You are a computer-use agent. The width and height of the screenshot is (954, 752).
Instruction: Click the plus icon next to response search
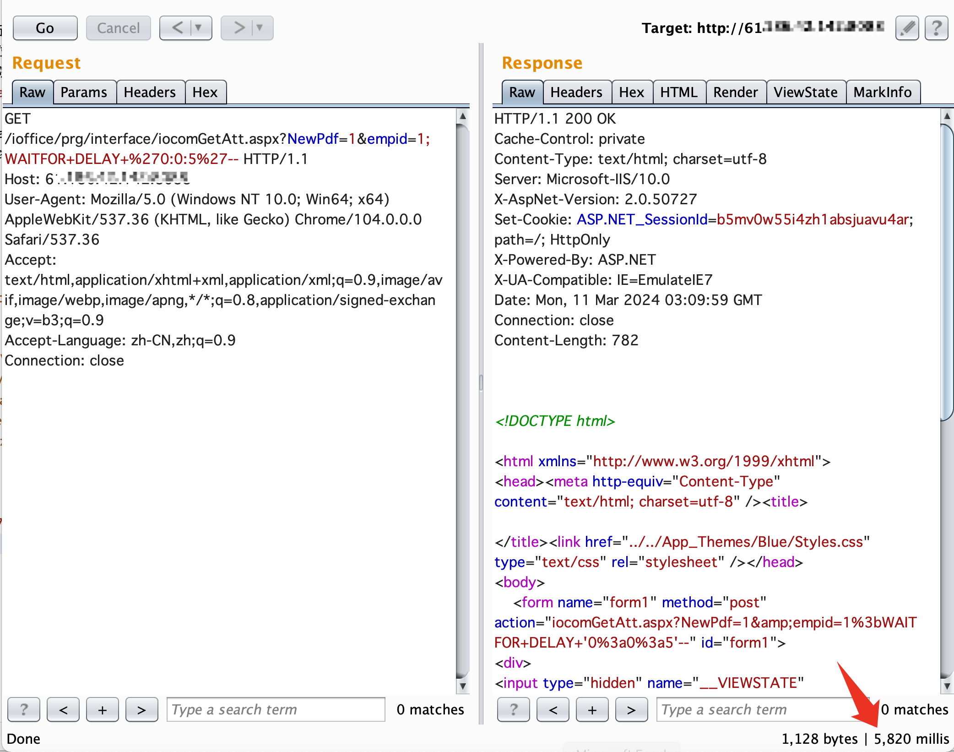coord(592,709)
